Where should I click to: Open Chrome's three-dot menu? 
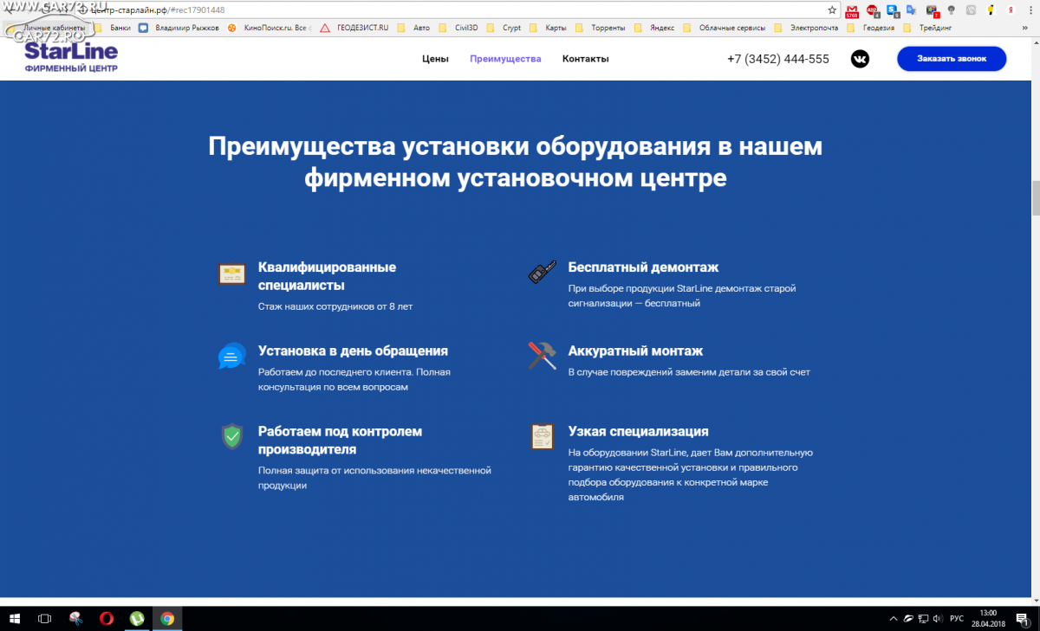1030,10
